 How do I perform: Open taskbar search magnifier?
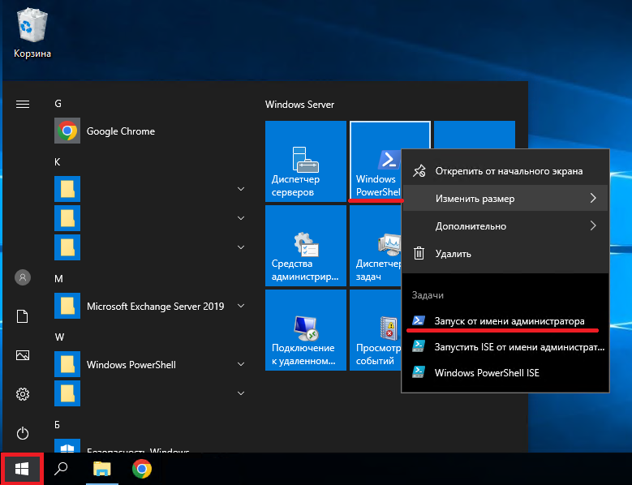pos(61,469)
